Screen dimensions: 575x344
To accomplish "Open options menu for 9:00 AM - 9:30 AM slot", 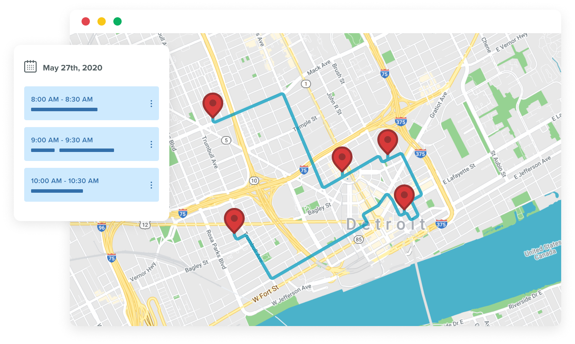I will pos(151,144).
